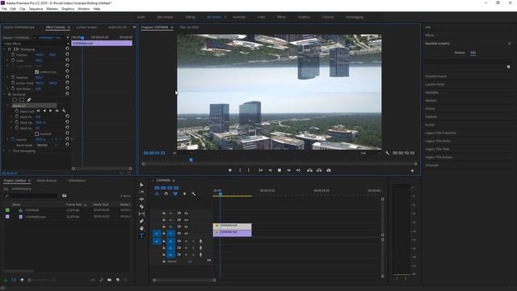Viewport: 517px width, 291px height.
Task: Select the Pen tool in the timeline toolbox
Action: pos(141,221)
